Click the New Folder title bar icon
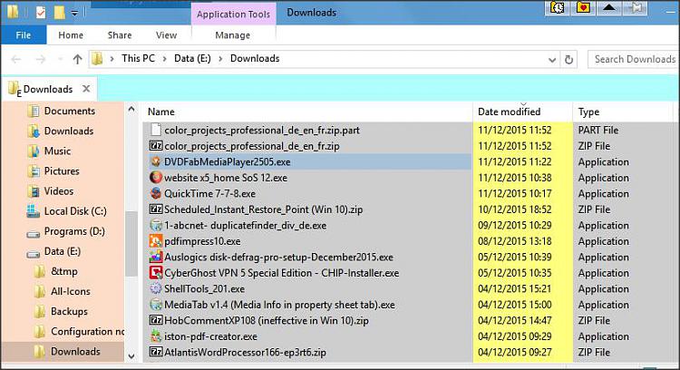680x370 pixels. 60,13
